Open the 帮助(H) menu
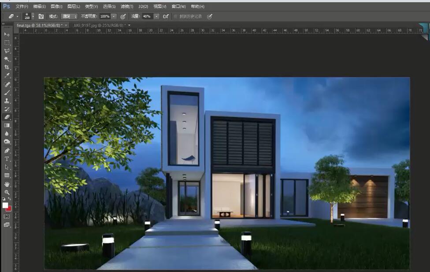 197,6
